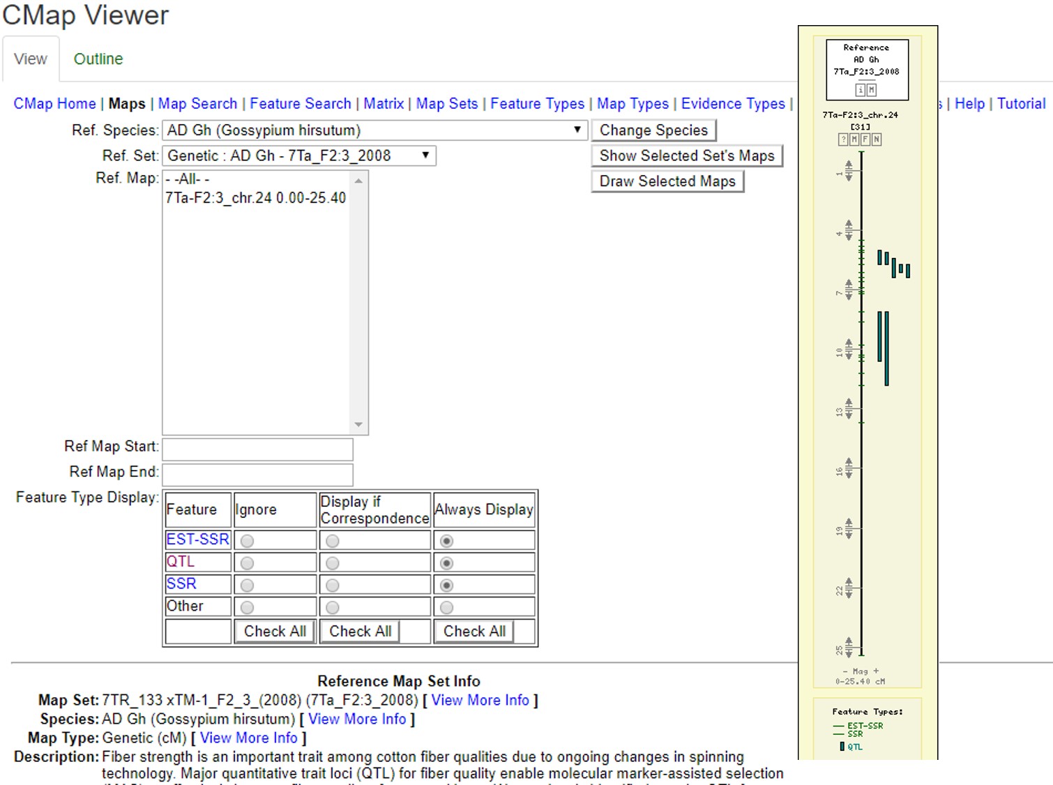Go to Map Search
The width and height of the screenshot is (1053, 785).
(198, 104)
